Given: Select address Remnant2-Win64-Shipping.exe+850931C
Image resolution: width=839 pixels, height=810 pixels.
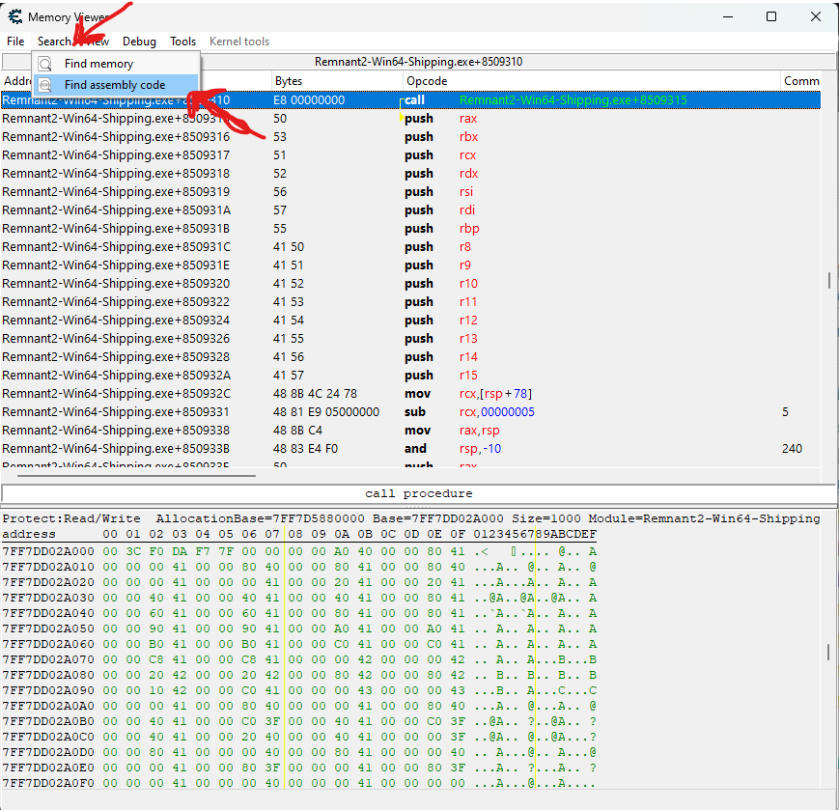Looking at the screenshot, I should (116, 246).
